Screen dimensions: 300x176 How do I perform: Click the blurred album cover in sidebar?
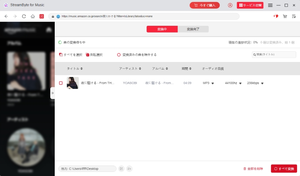tap(26, 71)
